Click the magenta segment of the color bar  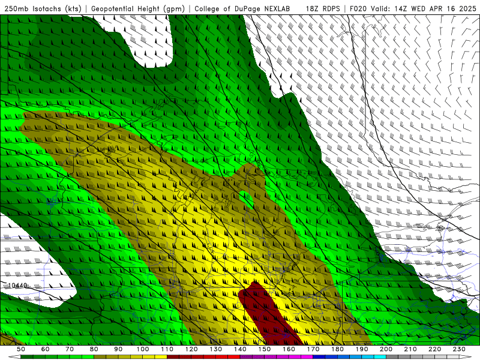coord(277,357)
